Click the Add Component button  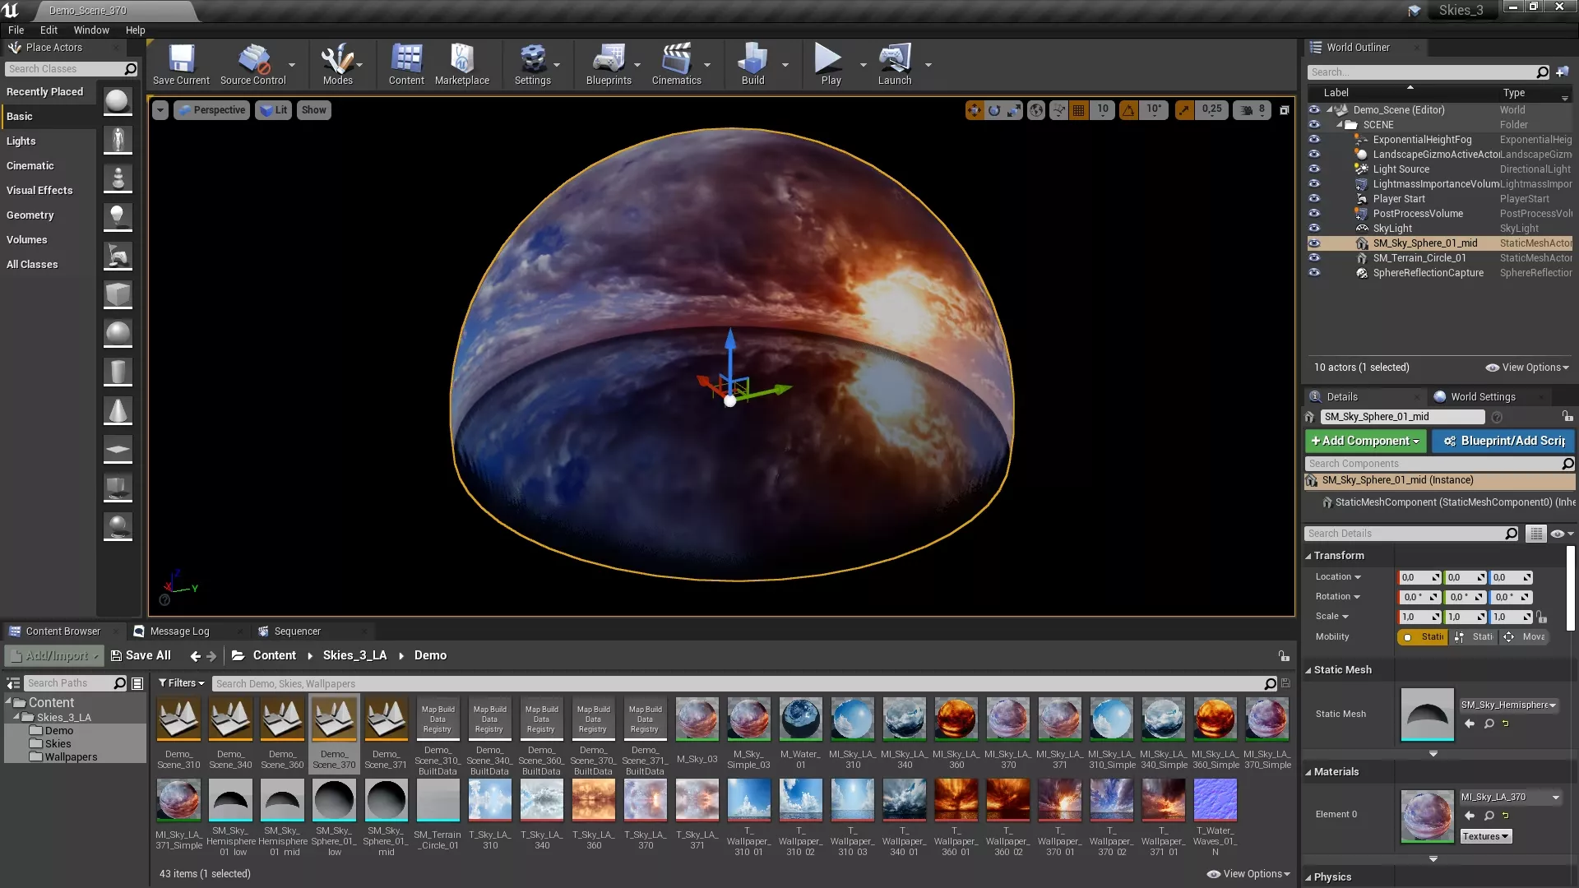point(1365,441)
